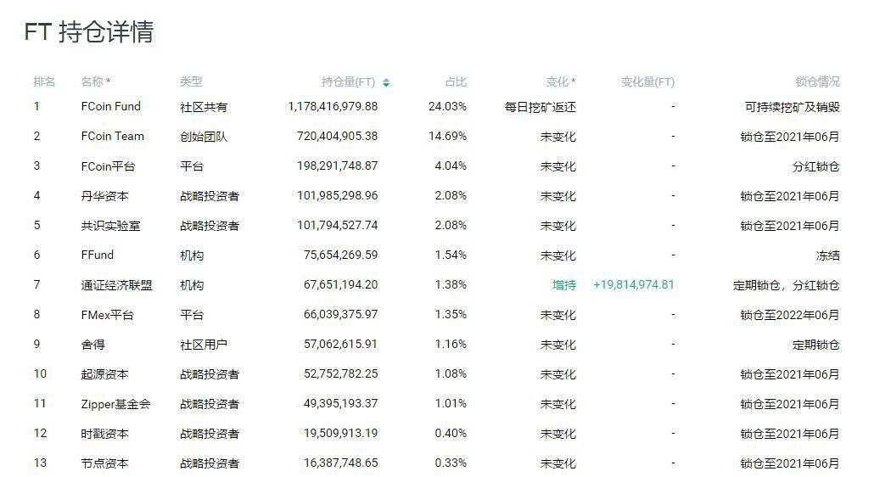Viewport: 874px width, 477px height.
Task: Select the FMex平台 name cell
Action: [108, 314]
